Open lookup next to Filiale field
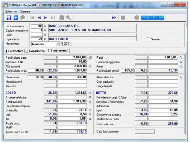This screenshot has width=190, height=143. pyautogui.click(x=45, y=35)
